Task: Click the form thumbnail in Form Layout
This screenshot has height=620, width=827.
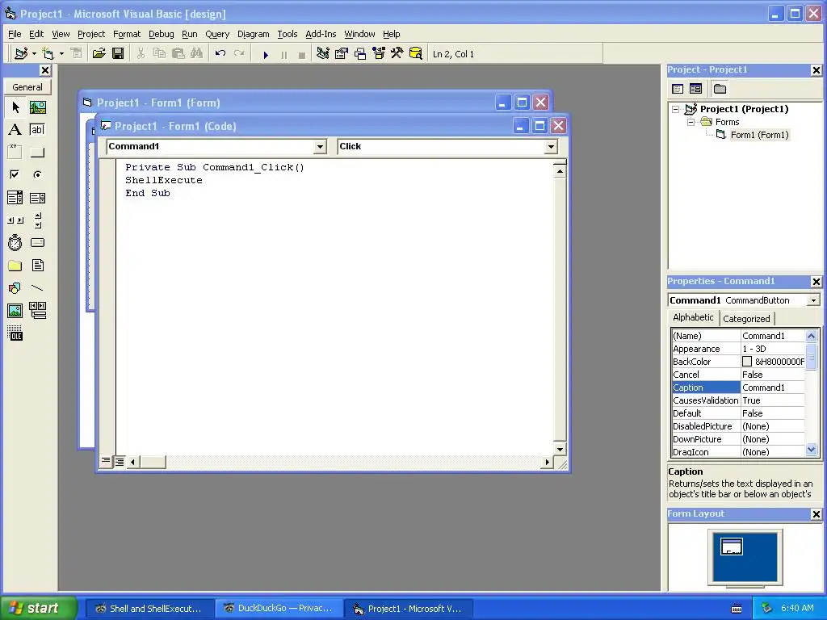Action: [x=732, y=547]
